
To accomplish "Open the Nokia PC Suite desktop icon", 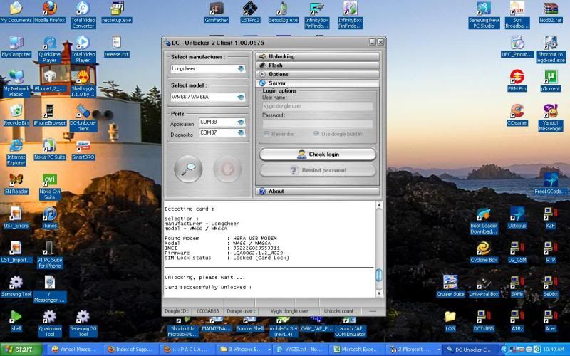I will [50, 150].
